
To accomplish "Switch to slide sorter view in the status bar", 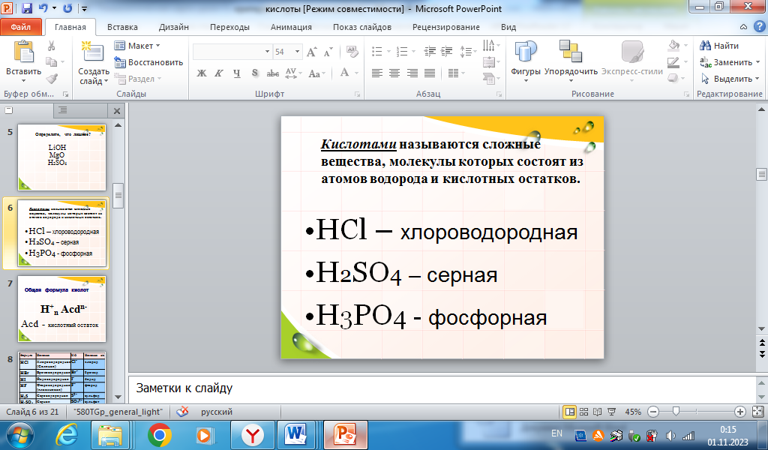I will coord(583,412).
